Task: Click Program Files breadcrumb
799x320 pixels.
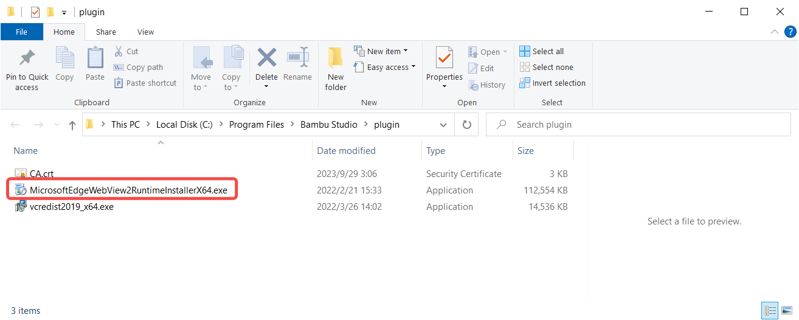Action: 257,125
